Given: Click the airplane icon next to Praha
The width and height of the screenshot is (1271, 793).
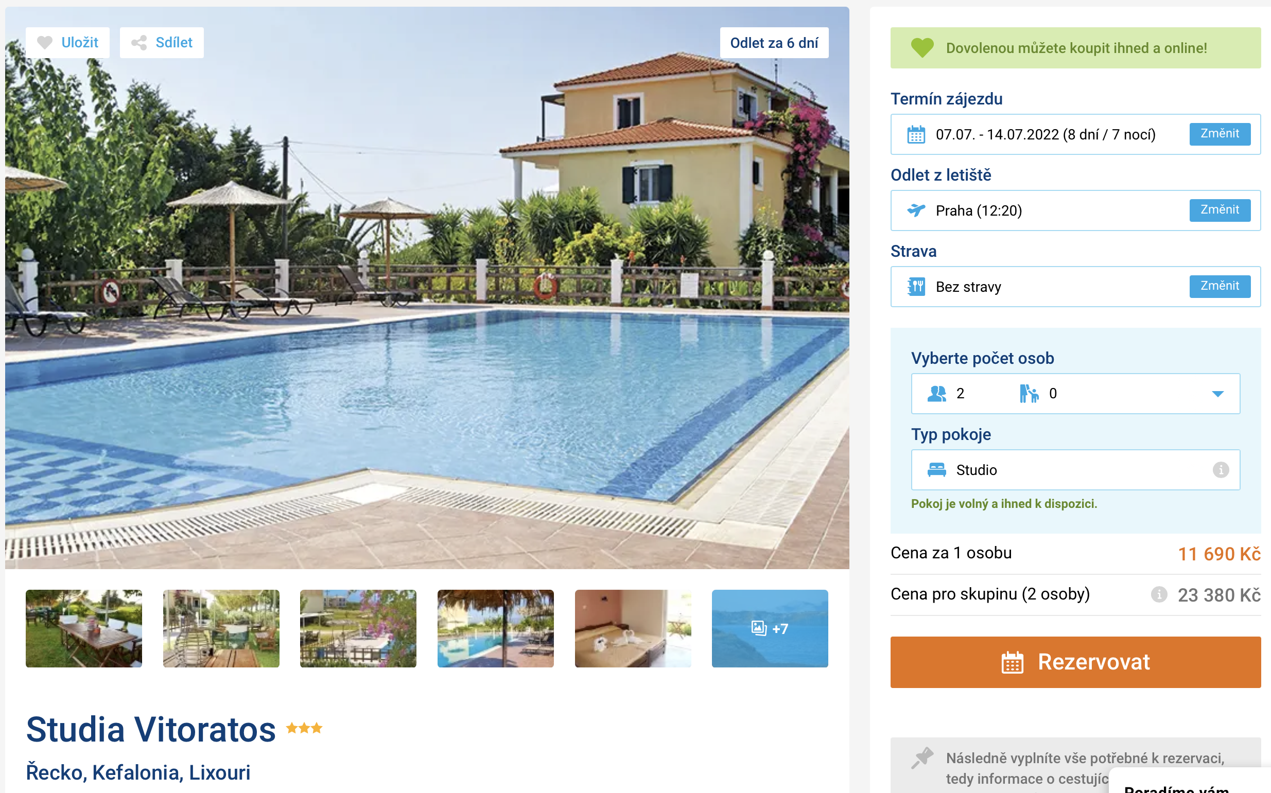Looking at the screenshot, I should click(x=916, y=210).
